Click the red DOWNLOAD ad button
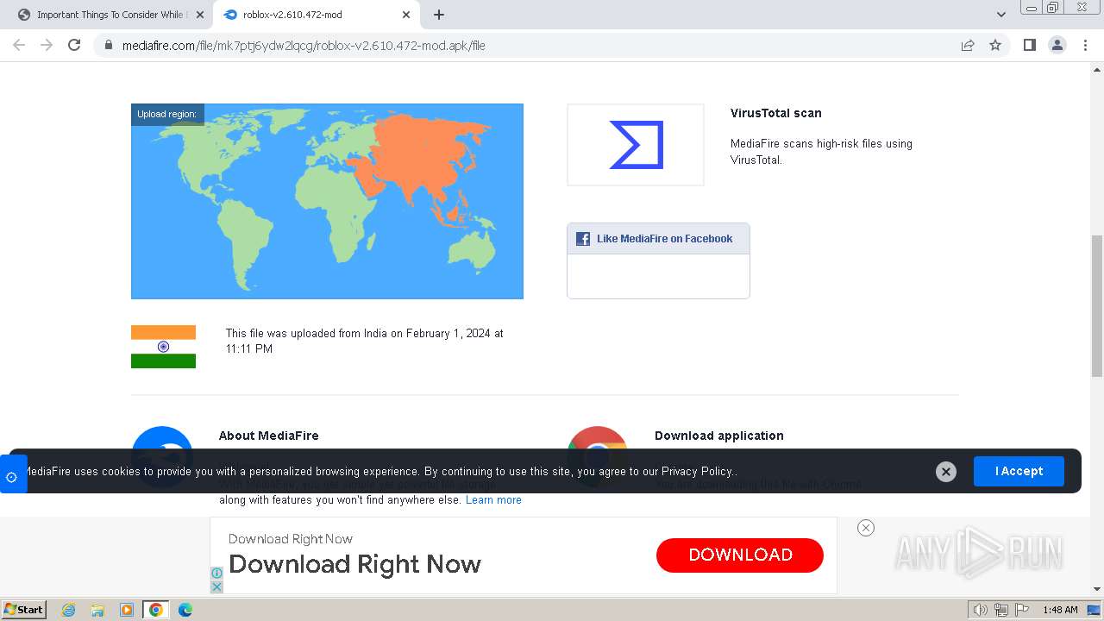 (x=740, y=555)
